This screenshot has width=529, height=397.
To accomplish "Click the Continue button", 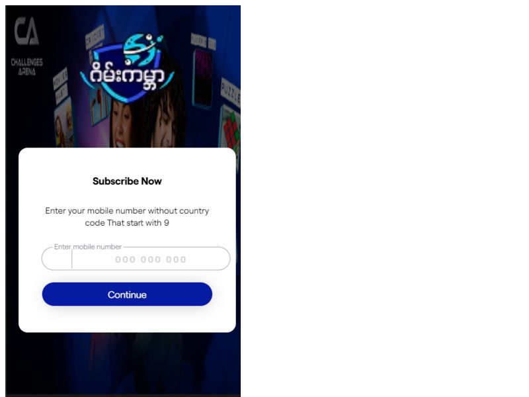I will [127, 294].
